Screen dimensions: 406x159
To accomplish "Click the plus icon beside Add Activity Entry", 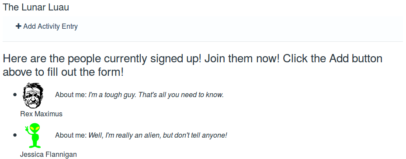I will tap(18, 26).
